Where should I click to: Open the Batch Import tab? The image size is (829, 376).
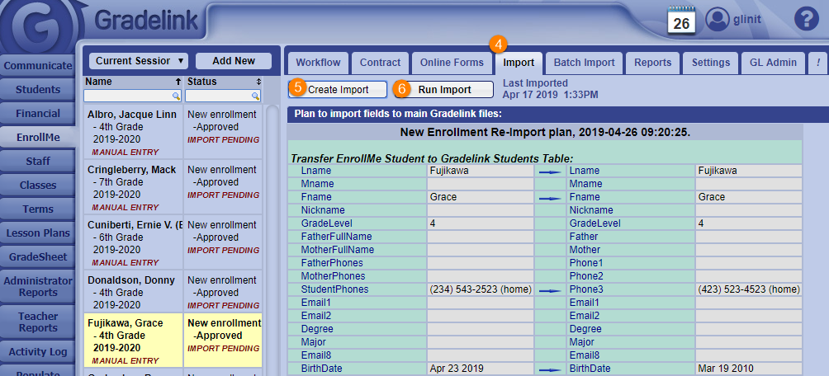585,63
